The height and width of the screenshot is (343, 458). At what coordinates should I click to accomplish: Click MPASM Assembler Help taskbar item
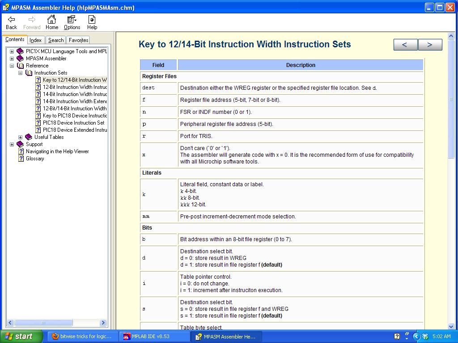point(226,337)
